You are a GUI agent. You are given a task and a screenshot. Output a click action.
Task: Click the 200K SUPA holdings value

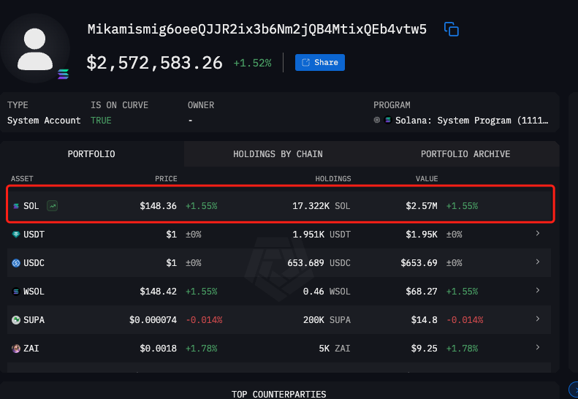click(x=327, y=320)
